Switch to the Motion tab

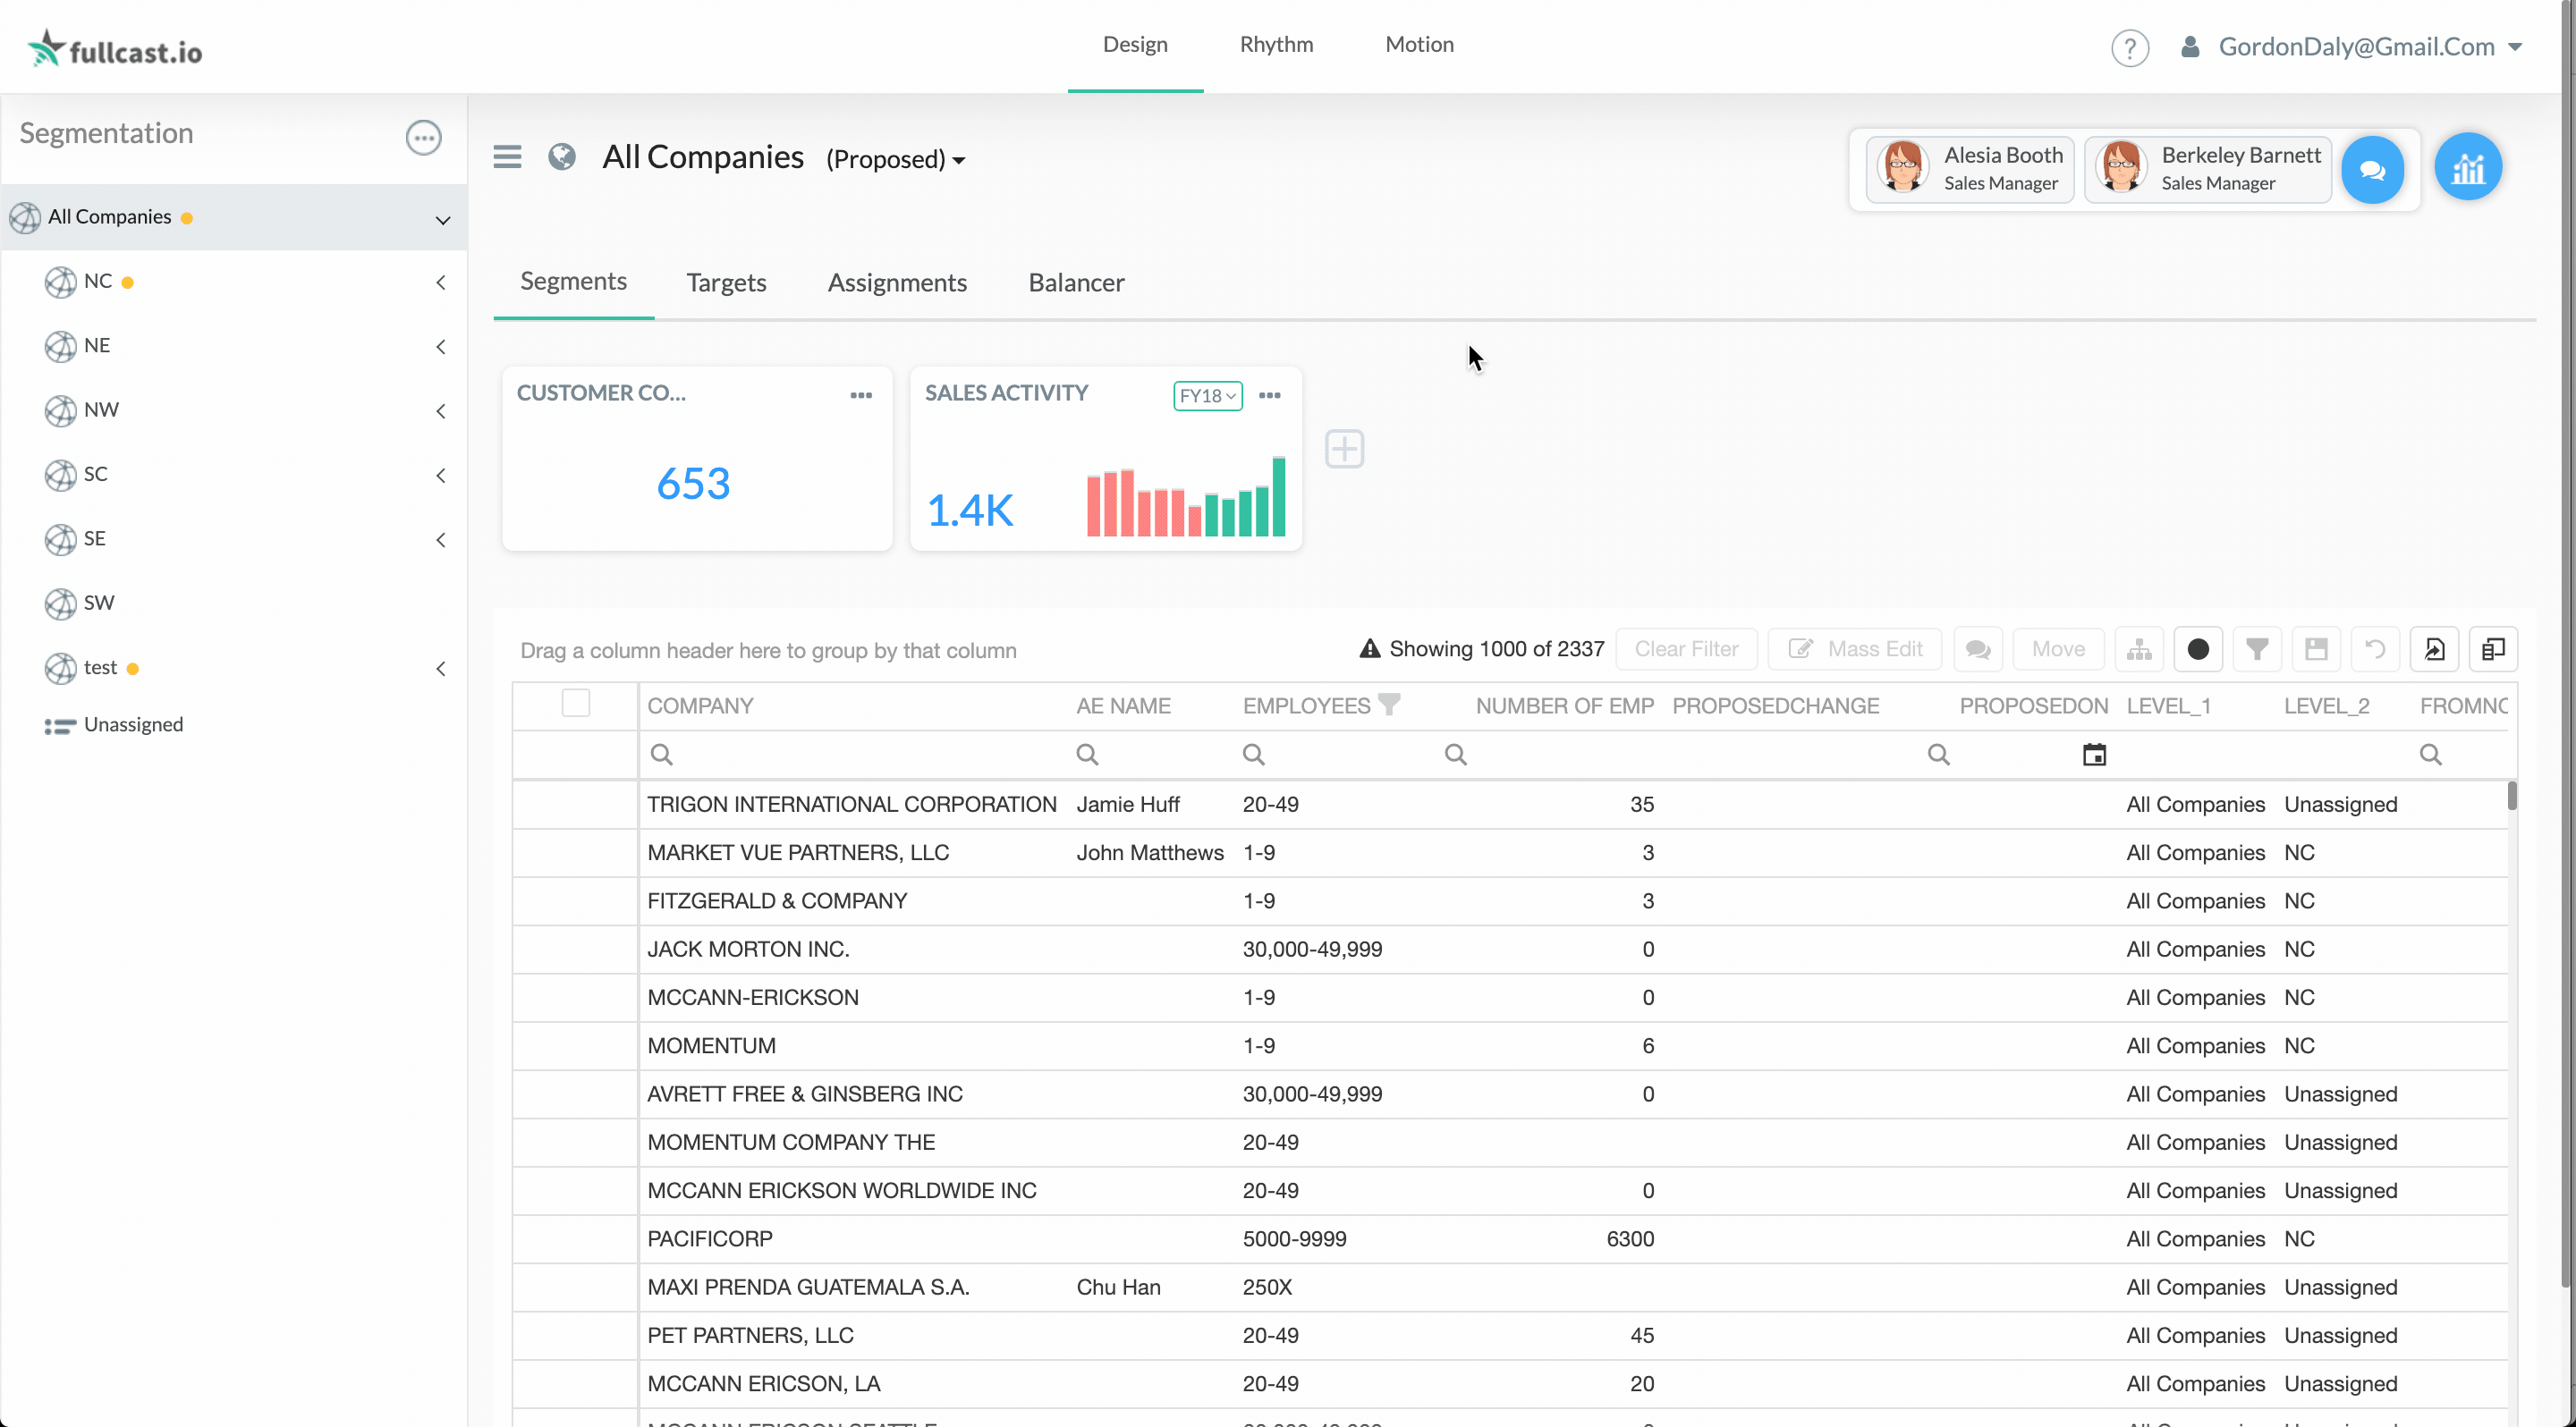[1419, 45]
